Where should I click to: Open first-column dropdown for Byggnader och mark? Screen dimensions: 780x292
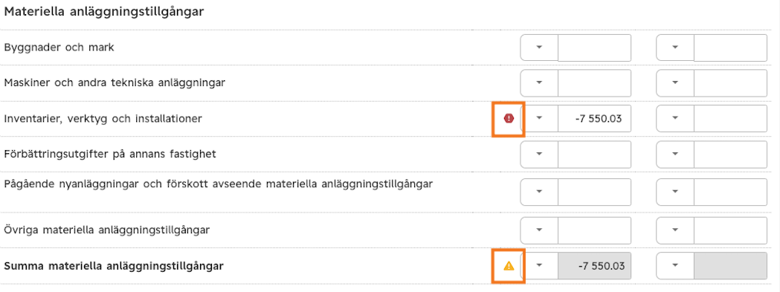[539, 48]
